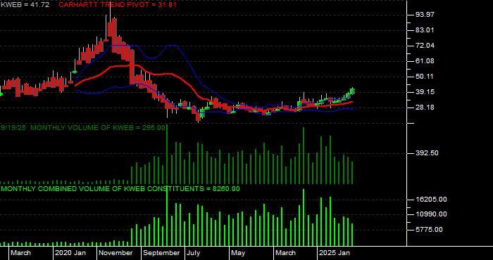Image resolution: width=493 pixels, height=260 pixels.
Task: Select the 10990.00 combined volume axis value
Action: [x=431, y=214]
